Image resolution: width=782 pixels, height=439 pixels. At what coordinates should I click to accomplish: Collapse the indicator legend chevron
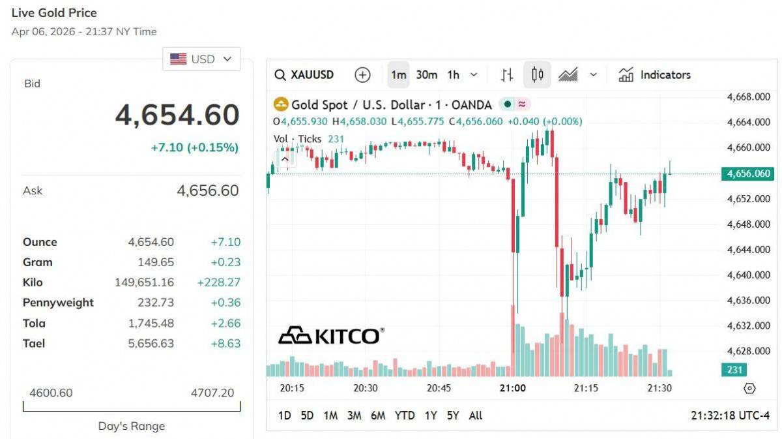(285, 159)
